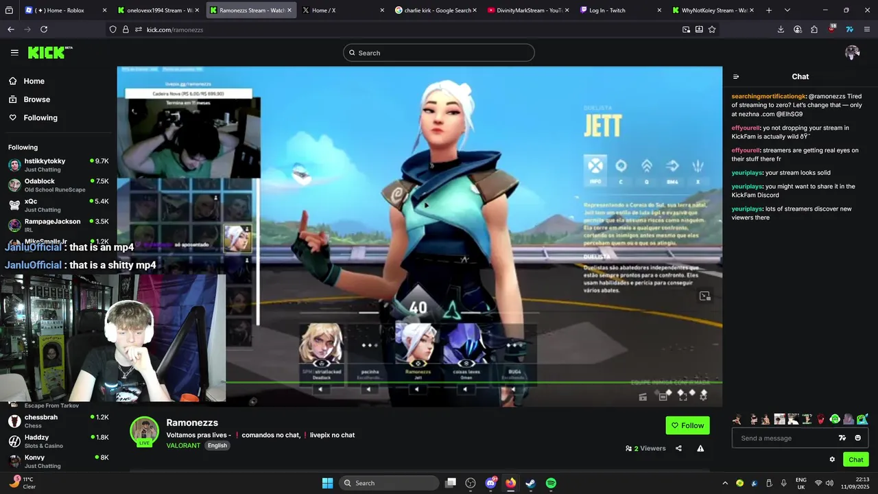878x494 pixels.
Task: Open RampageJackson channel in sidebar
Action: click(x=58, y=225)
